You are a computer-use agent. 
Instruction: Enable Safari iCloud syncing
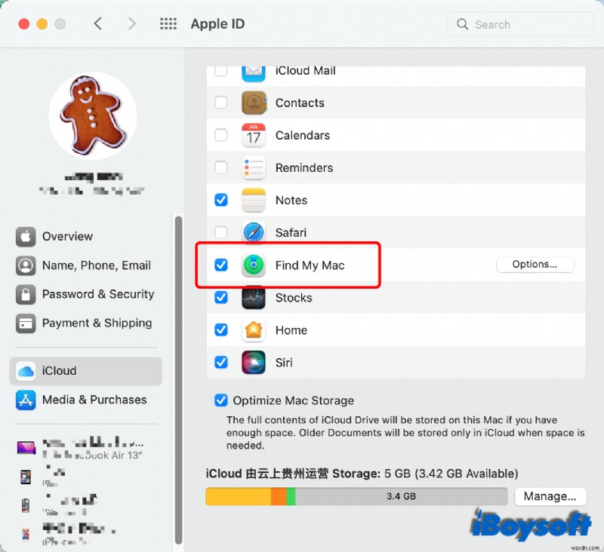(221, 232)
